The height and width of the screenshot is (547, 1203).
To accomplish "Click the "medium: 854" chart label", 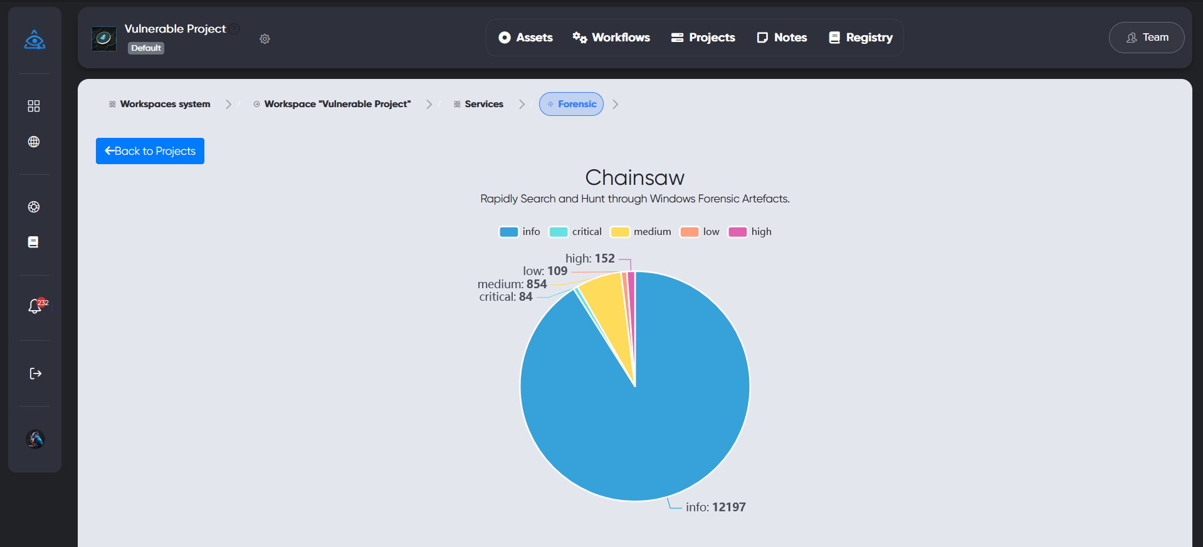I will [512, 284].
